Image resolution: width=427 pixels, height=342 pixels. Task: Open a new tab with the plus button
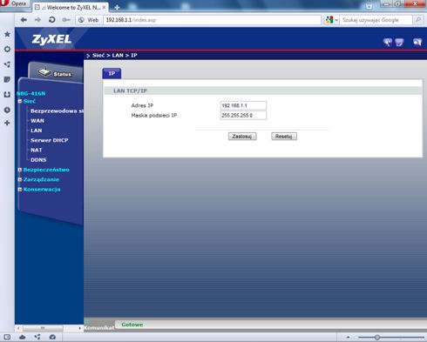pos(117,7)
